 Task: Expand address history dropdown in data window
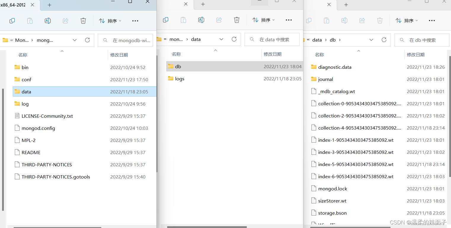(221, 39)
